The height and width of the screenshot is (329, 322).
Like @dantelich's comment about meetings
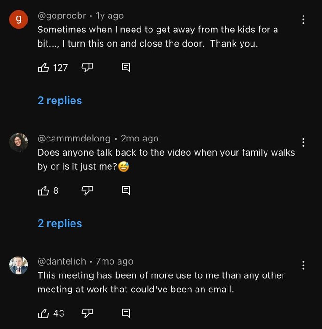(x=43, y=313)
